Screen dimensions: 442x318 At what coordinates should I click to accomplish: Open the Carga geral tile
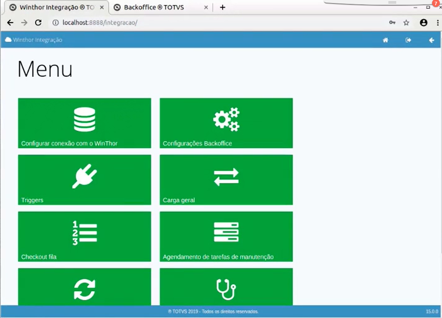pyautogui.click(x=226, y=180)
